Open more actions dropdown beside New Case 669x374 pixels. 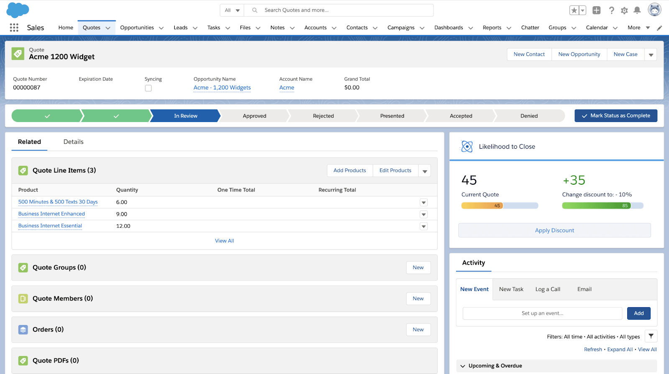(651, 55)
